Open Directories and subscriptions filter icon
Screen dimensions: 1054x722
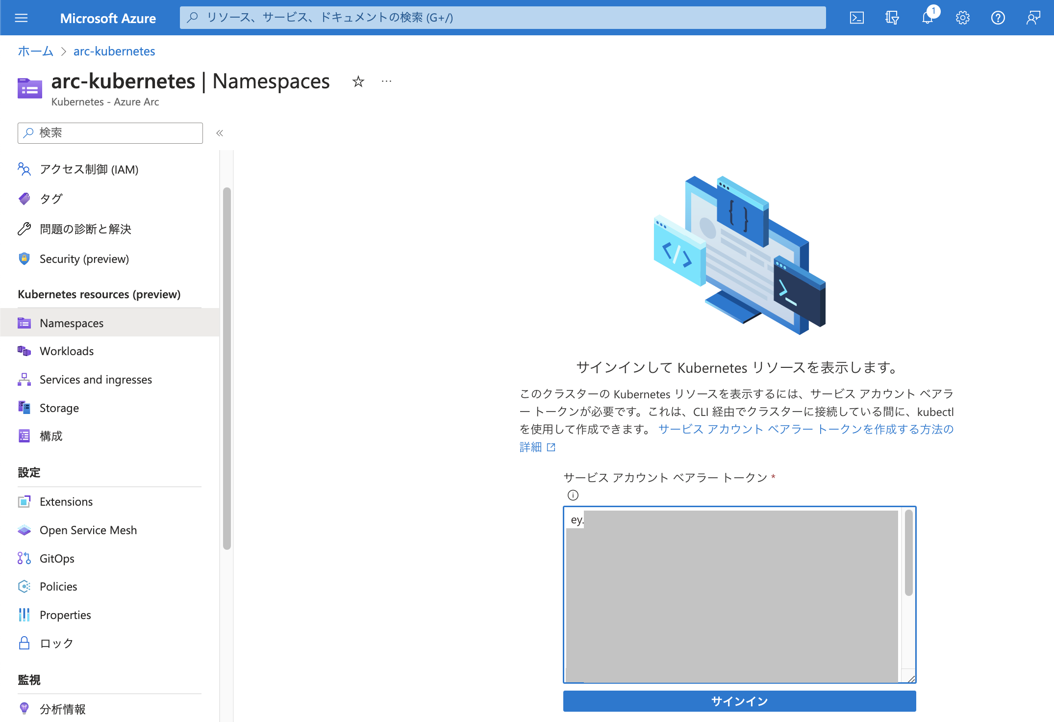(x=892, y=18)
